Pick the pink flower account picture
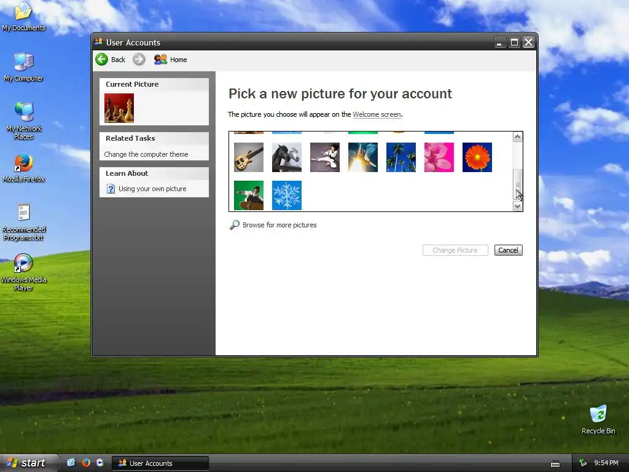Screen dimensions: 629x472 coord(439,157)
